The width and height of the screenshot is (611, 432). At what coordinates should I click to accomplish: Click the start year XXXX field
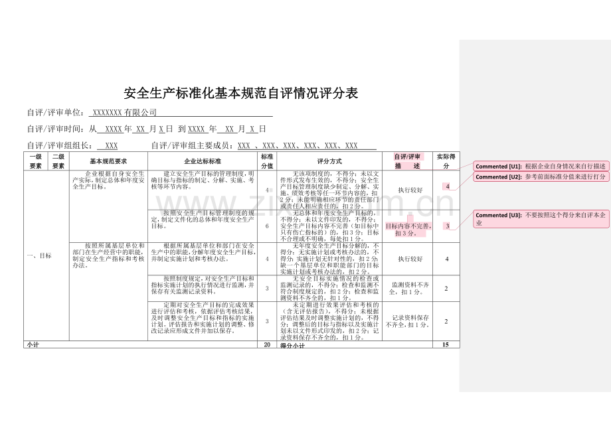(x=114, y=129)
